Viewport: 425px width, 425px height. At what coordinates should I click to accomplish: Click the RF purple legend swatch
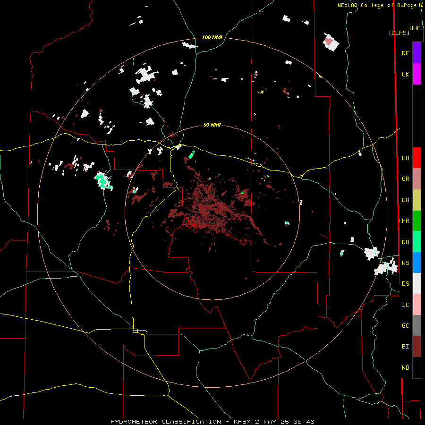(417, 53)
